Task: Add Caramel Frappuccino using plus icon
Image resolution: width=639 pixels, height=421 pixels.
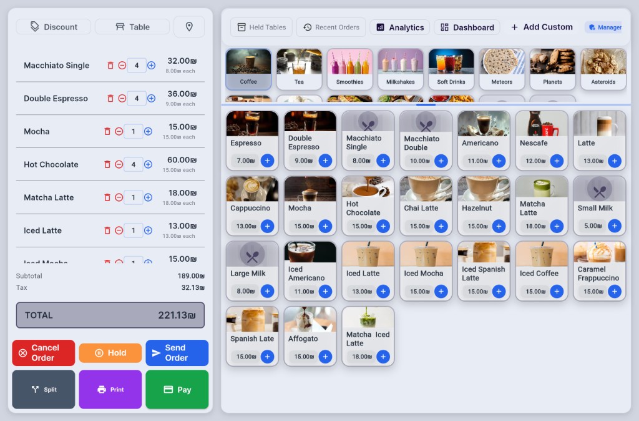Action: pyautogui.click(x=615, y=291)
